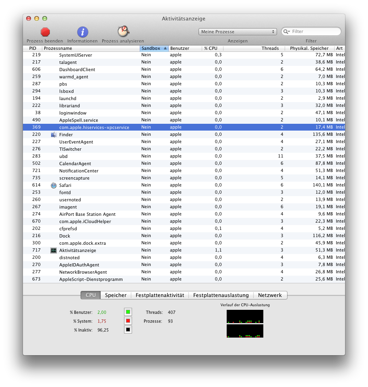Viewport: 368px width, 387px height.
Task: Select the AirPort Base Station Agent row
Action: [184, 214]
